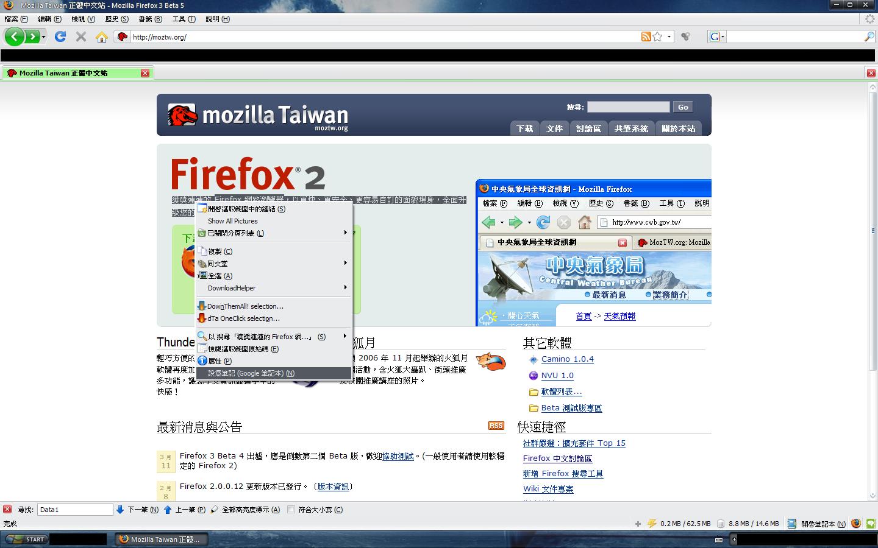Image resolution: width=878 pixels, height=548 pixels.
Task: Click the keyboard icon in the taskbar tray
Action: coord(719,539)
